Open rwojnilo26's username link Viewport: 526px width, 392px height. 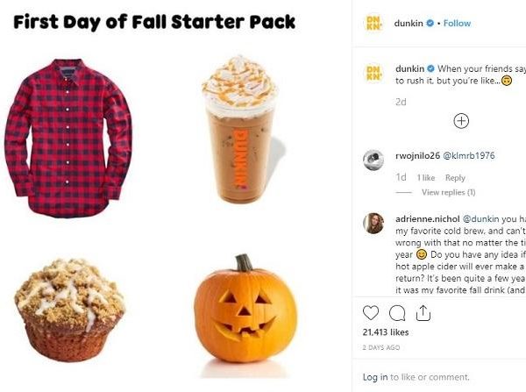pyautogui.click(x=417, y=155)
